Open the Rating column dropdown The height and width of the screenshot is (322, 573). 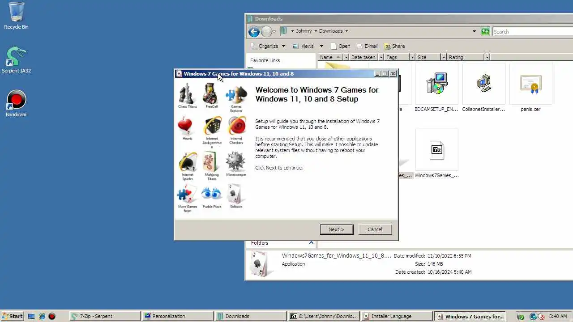[487, 57]
